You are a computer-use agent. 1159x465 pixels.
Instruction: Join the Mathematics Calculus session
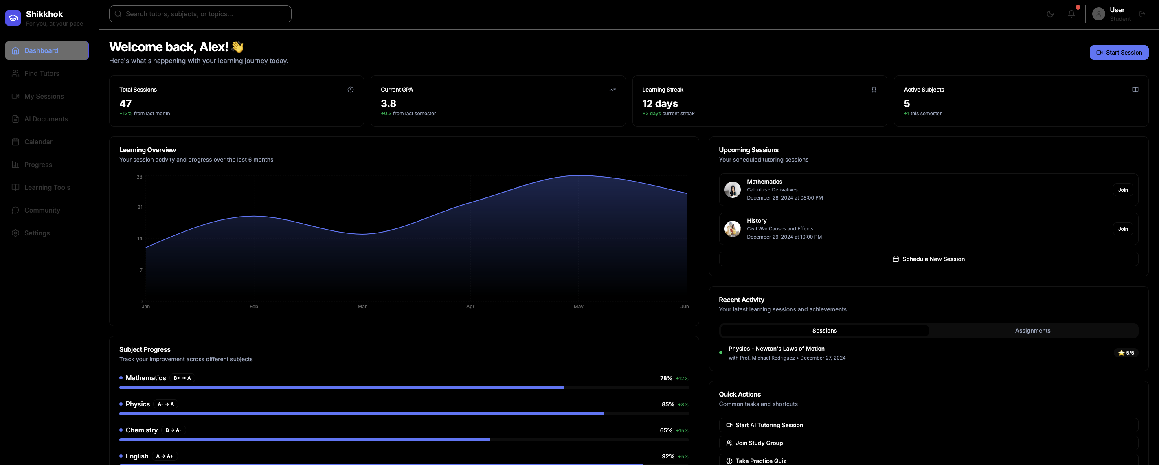click(x=1123, y=190)
